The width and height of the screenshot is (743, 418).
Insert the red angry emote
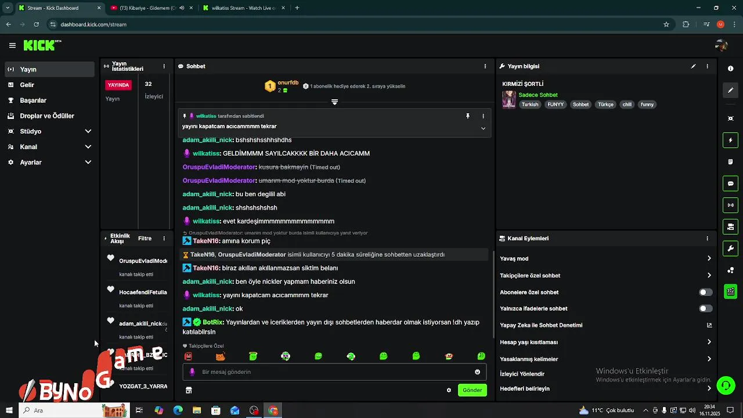tap(188, 356)
